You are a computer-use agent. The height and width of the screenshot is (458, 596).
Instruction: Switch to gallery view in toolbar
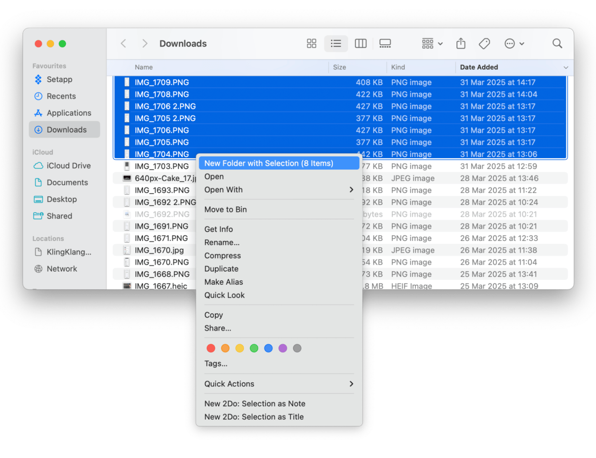pos(385,43)
